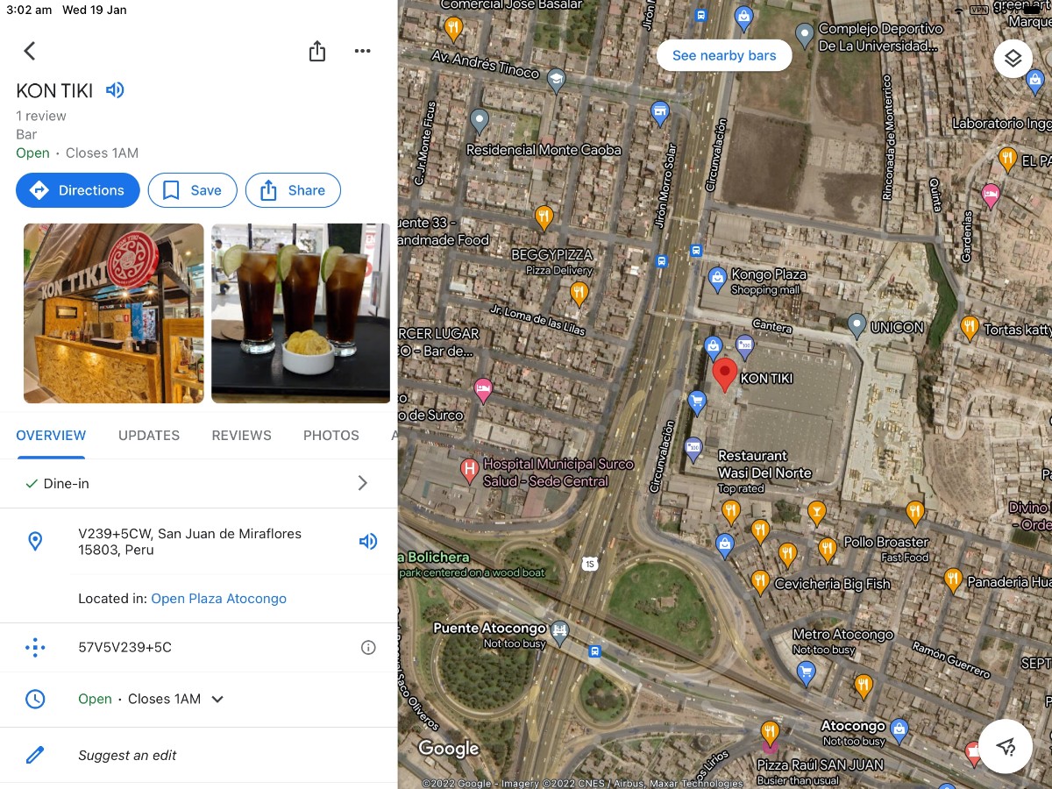Tap the share icon in the header
The image size is (1052, 789).
pyautogui.click(x=317, y=52)
